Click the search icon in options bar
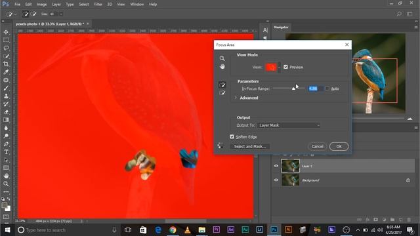Image resolution: width=420 pixels, height=236 pixels. click(399, 14)
